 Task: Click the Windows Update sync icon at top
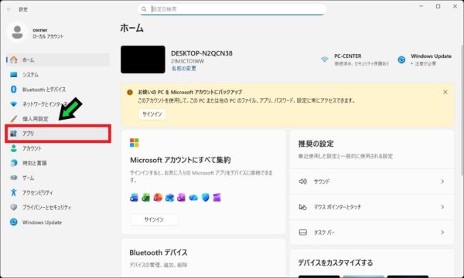(x=401, y=59)
